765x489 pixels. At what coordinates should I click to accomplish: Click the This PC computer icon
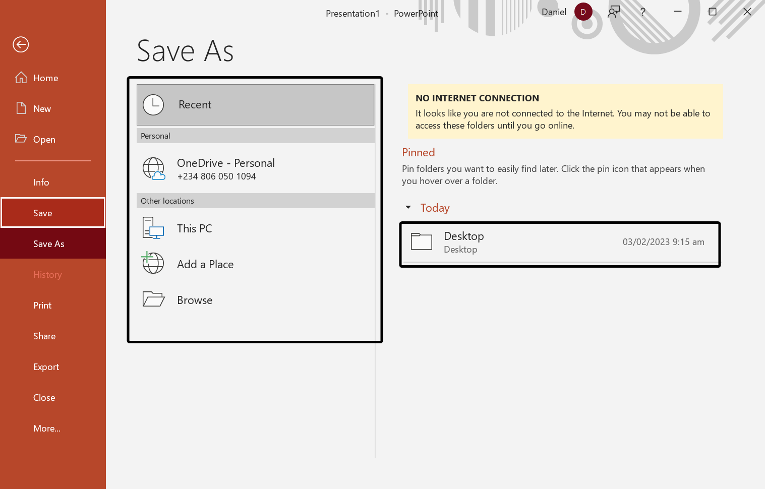point(153,228)
